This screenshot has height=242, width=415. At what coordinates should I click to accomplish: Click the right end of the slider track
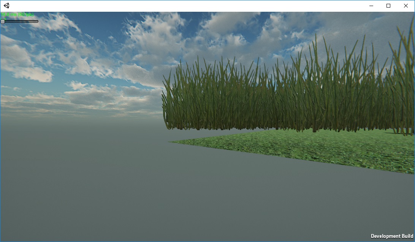[x=37, y=22]
